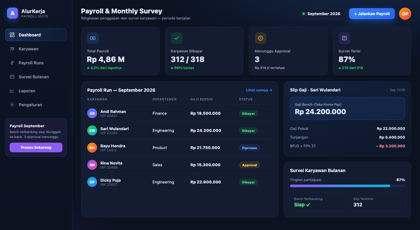Viewport: 420px width, 230px height.
Task: Click the NIP 20388 text
Action: point(108,133)
